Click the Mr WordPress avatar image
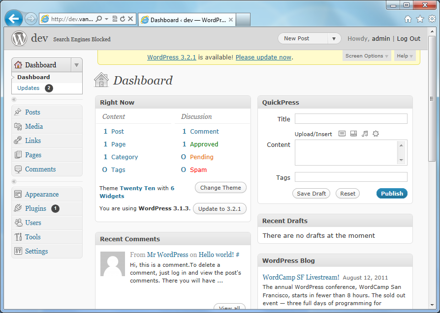The height and width of the screenshot is (313, 440). click(113, 264)
